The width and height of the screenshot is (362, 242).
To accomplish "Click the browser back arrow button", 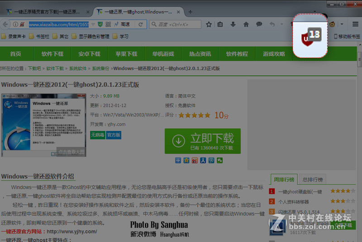I will [x=5, y=24].
